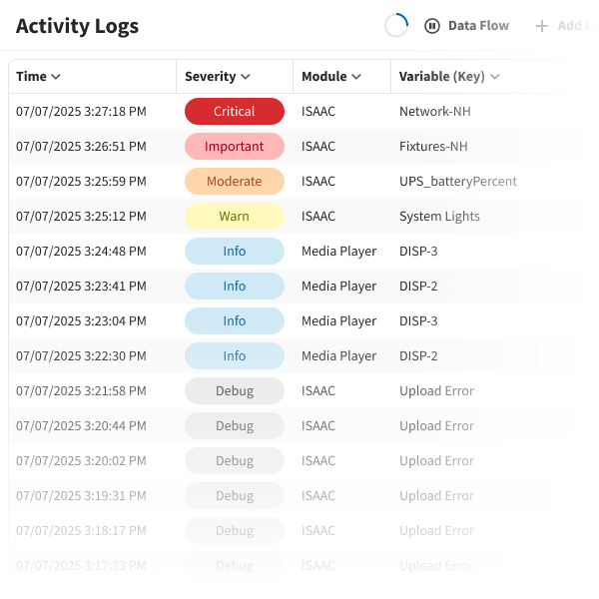Select timestamp 07/07/2025 3:21:58 PM
The image size is (599, 599).
click(x=81, y=390)
